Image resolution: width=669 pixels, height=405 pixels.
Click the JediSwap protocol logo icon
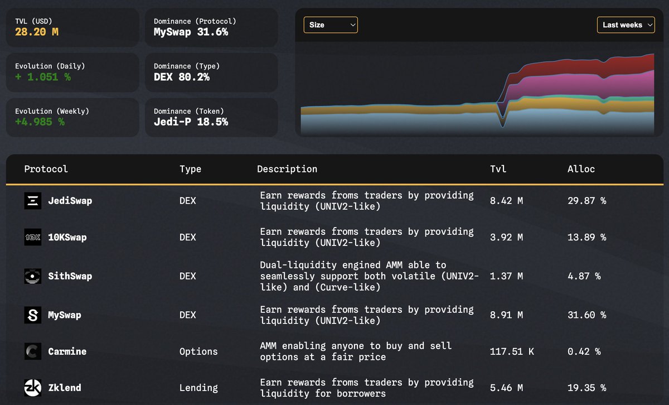coord(33,201)
